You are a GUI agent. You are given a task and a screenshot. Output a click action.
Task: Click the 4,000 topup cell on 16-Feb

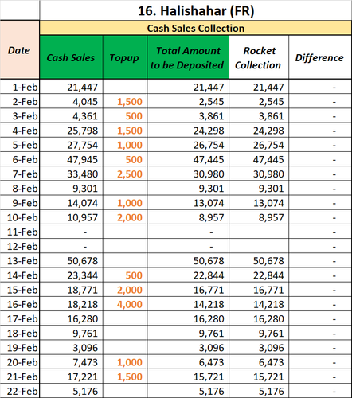coord(125,304)
